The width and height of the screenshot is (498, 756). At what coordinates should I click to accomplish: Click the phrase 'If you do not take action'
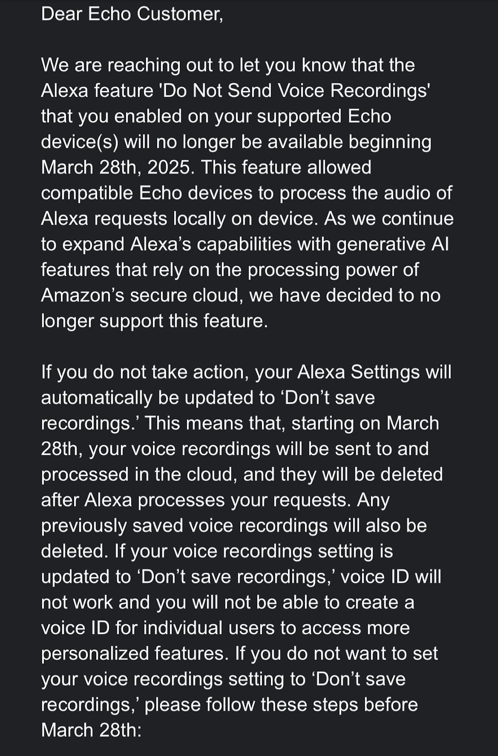145,372
